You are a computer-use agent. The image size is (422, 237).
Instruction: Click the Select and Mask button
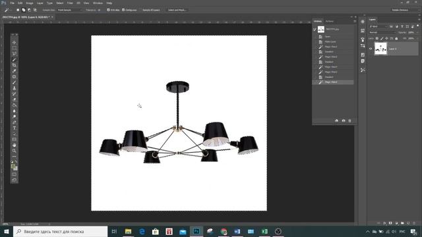pos(177,10)
